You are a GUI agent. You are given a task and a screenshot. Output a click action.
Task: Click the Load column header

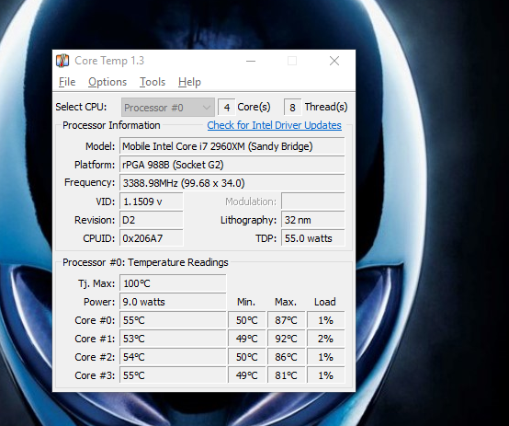point(325,302)
